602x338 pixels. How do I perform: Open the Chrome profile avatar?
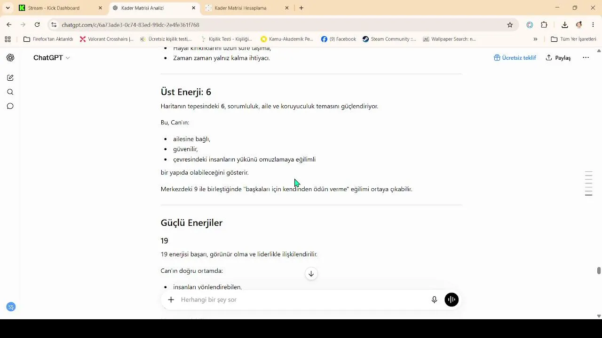pos(579,25)
